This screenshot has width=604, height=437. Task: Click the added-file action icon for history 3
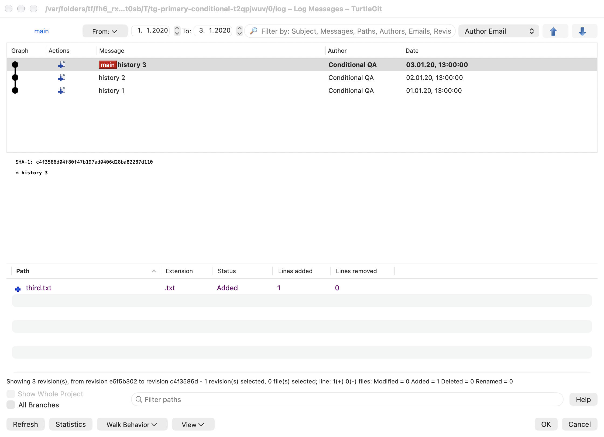point(61,65)
